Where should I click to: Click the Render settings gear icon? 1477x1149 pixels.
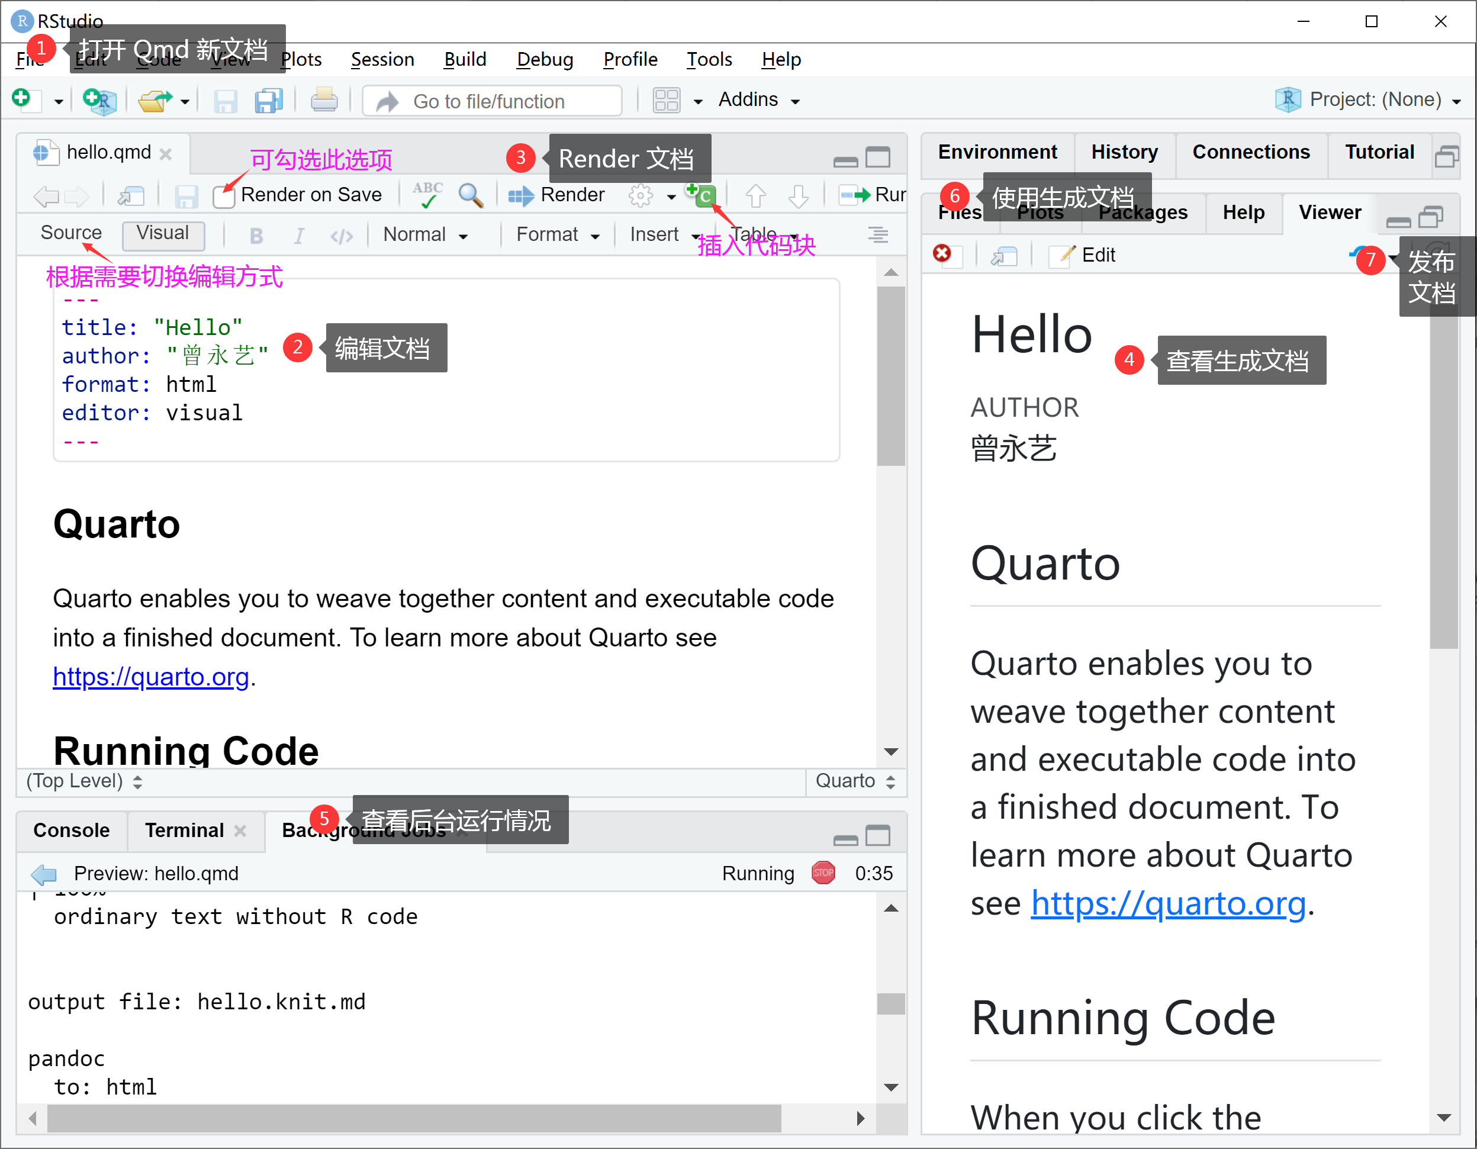coord(641,196)
